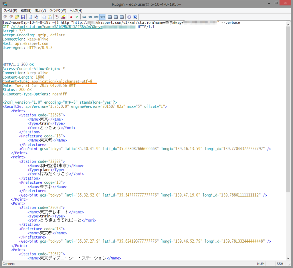Click the save floppy disk icon

(23, 17)
